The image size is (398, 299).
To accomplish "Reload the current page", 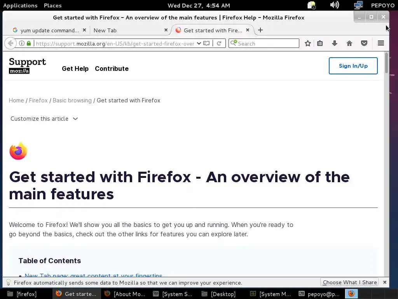I will (219, 44).
